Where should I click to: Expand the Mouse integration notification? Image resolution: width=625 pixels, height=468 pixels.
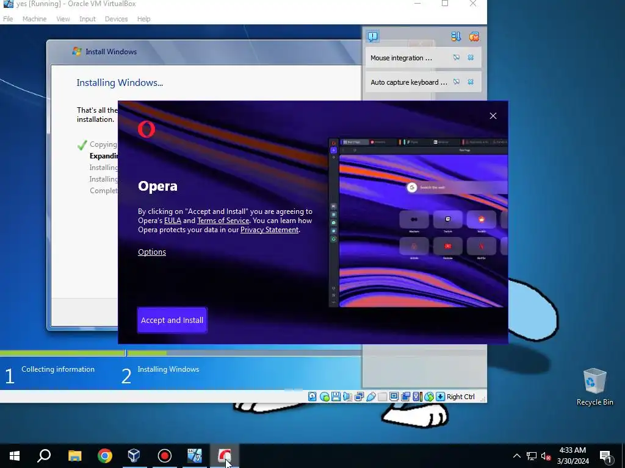tap(401, 58)
